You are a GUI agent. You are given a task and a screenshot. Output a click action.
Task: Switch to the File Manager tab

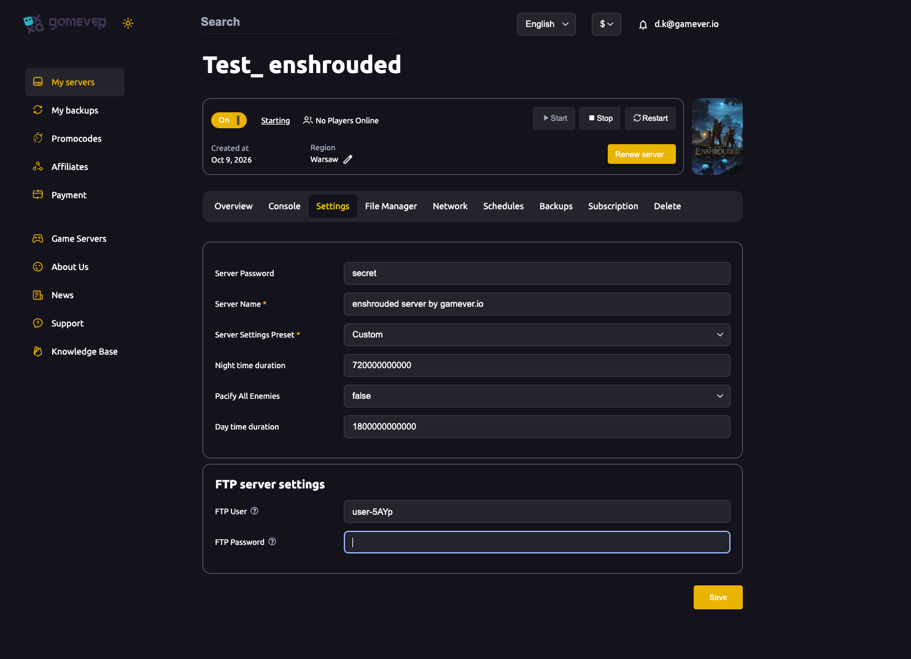(391, 206)
